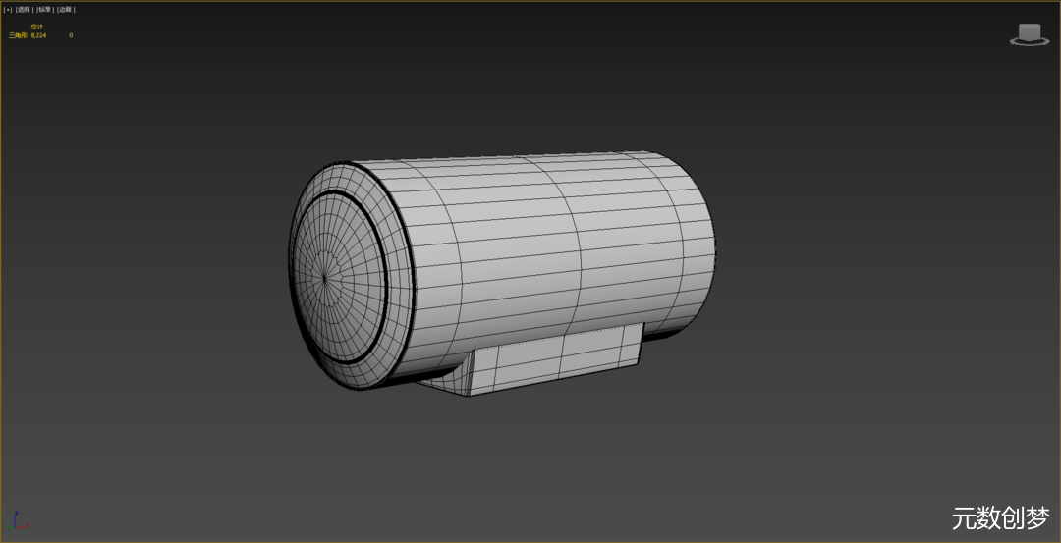
Task: Click the 元数创梦 watermark text
Action: click(1000, 517)
